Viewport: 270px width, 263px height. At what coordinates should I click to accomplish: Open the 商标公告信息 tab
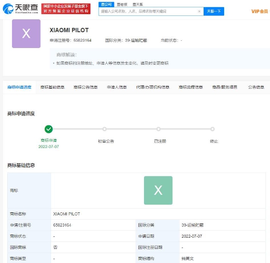coord(85,87)
